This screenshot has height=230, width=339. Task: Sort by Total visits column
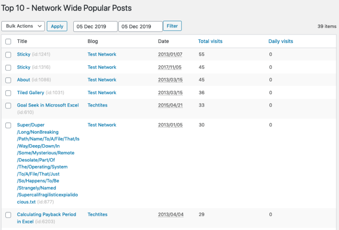coord(210,41)
